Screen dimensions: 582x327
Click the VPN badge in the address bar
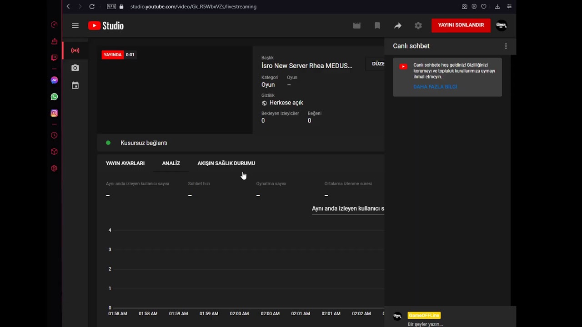(x=111, y=6)
